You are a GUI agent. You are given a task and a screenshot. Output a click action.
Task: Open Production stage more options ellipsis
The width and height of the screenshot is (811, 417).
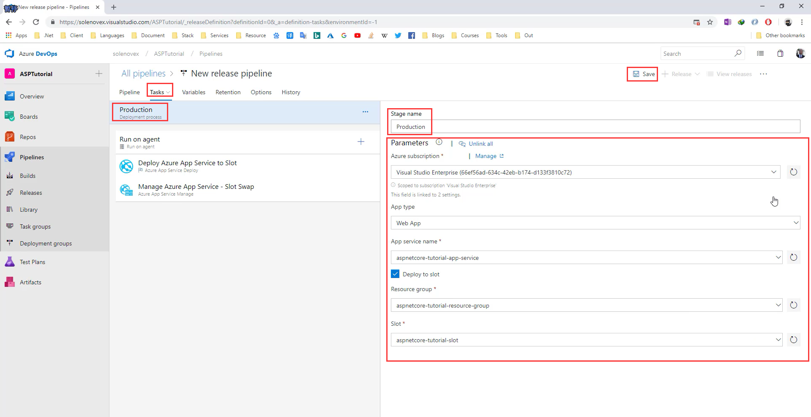365,112
